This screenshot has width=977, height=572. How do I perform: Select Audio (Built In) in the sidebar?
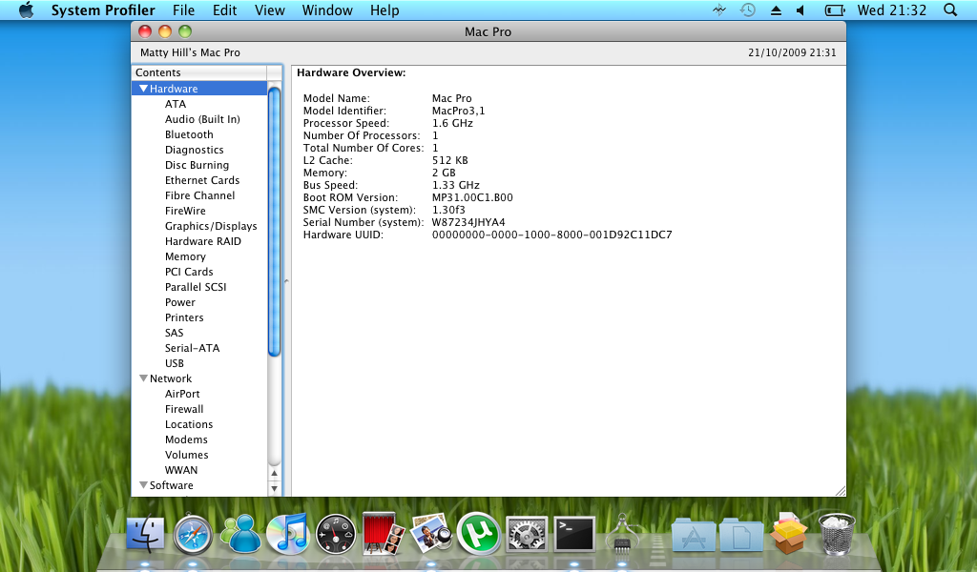[x=202, y=119]
